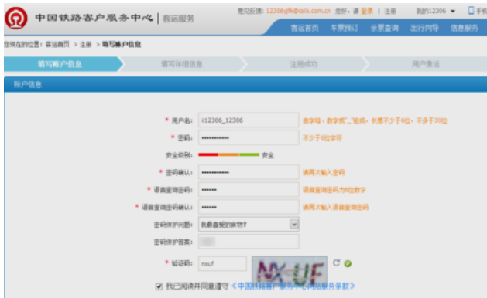Open the service terms link 中国铁路客户服务中心网站服务条款
Viewport: 487px width, 298px height.
click(x=293, y=286)
